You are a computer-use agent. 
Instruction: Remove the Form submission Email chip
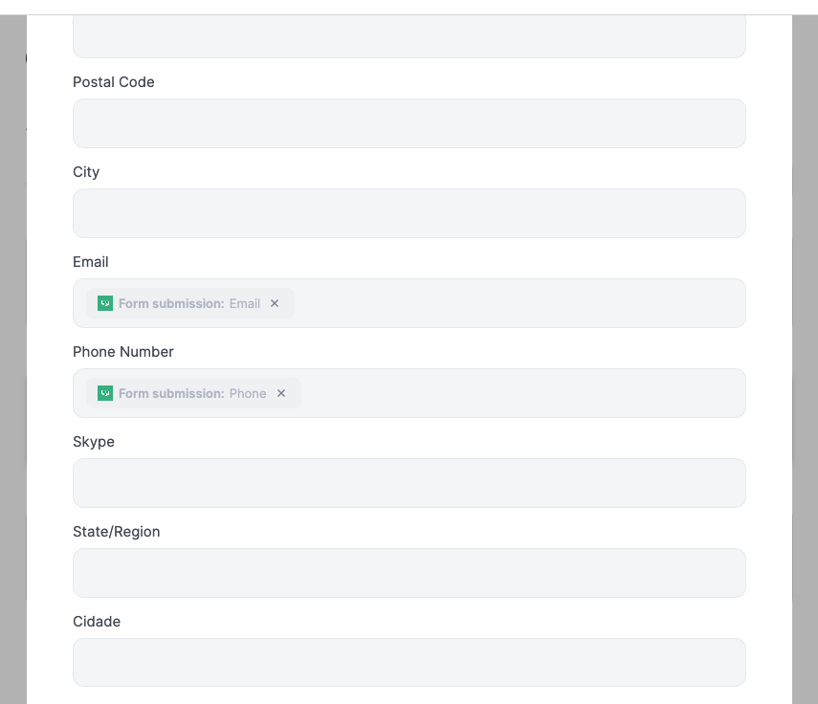click(275, 303)
